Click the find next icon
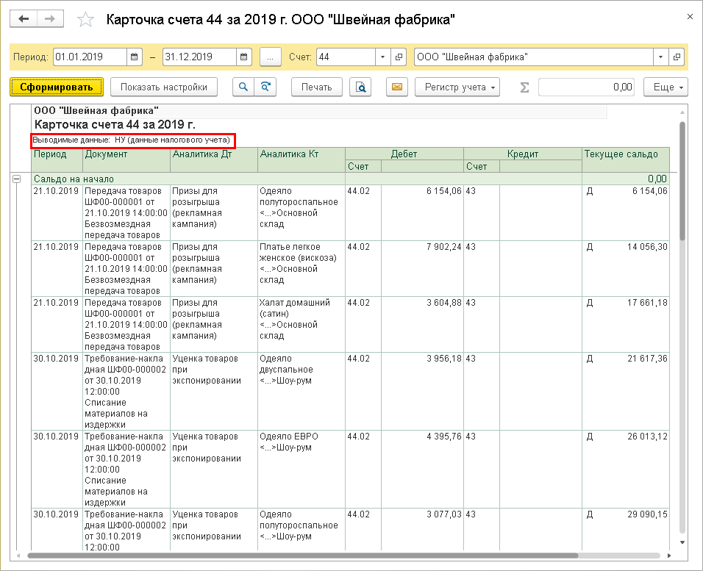703x571 pixels. (265, 87)
